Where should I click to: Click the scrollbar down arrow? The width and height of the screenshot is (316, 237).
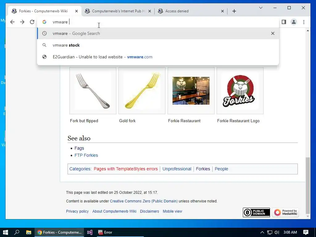point(308,216)
